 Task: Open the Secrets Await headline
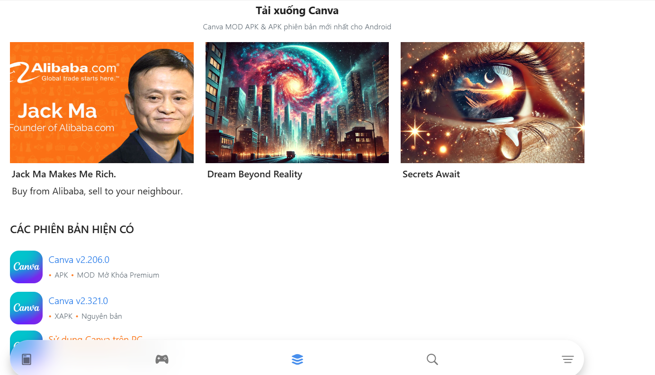(x=431, y=174)
